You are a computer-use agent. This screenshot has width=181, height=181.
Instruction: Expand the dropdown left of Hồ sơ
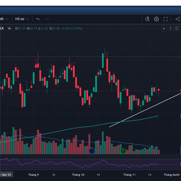[x=6, y=19]
